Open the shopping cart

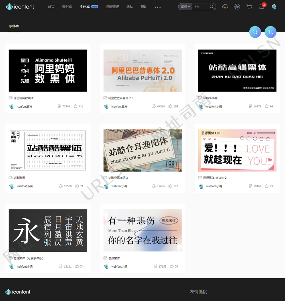point(249,7)
